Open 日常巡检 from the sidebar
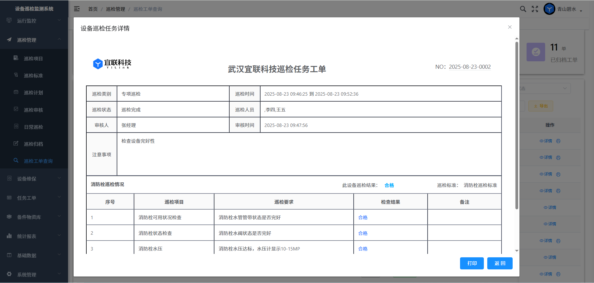The image size is (594, 283). coord(33,127)
